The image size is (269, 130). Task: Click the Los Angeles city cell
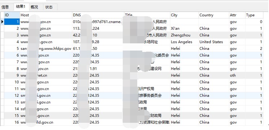(185, 42)
